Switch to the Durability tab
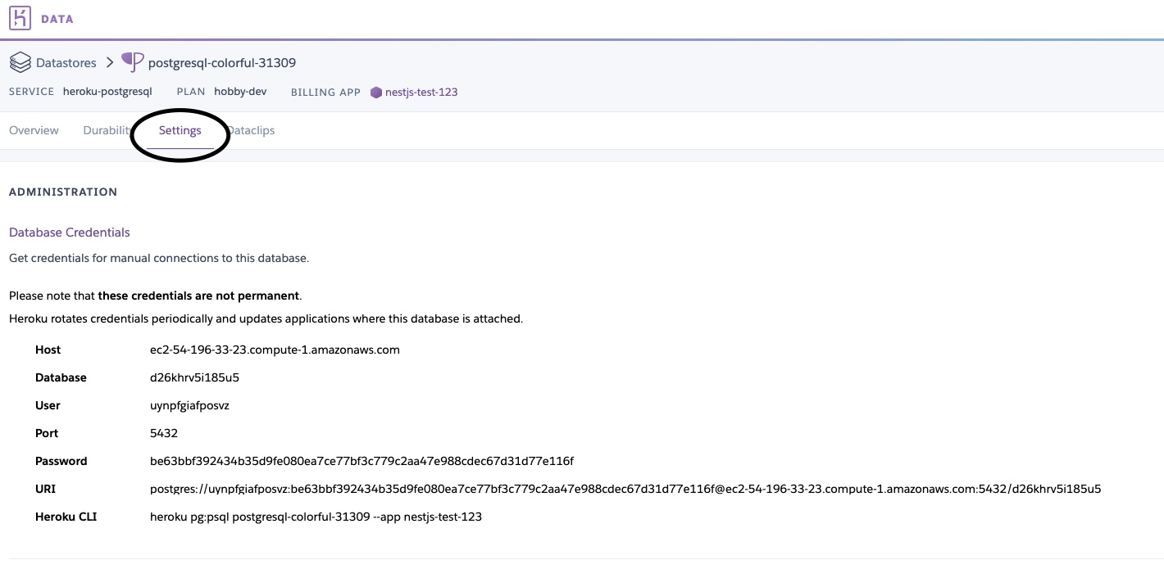1164x569 pixels. 107,130
